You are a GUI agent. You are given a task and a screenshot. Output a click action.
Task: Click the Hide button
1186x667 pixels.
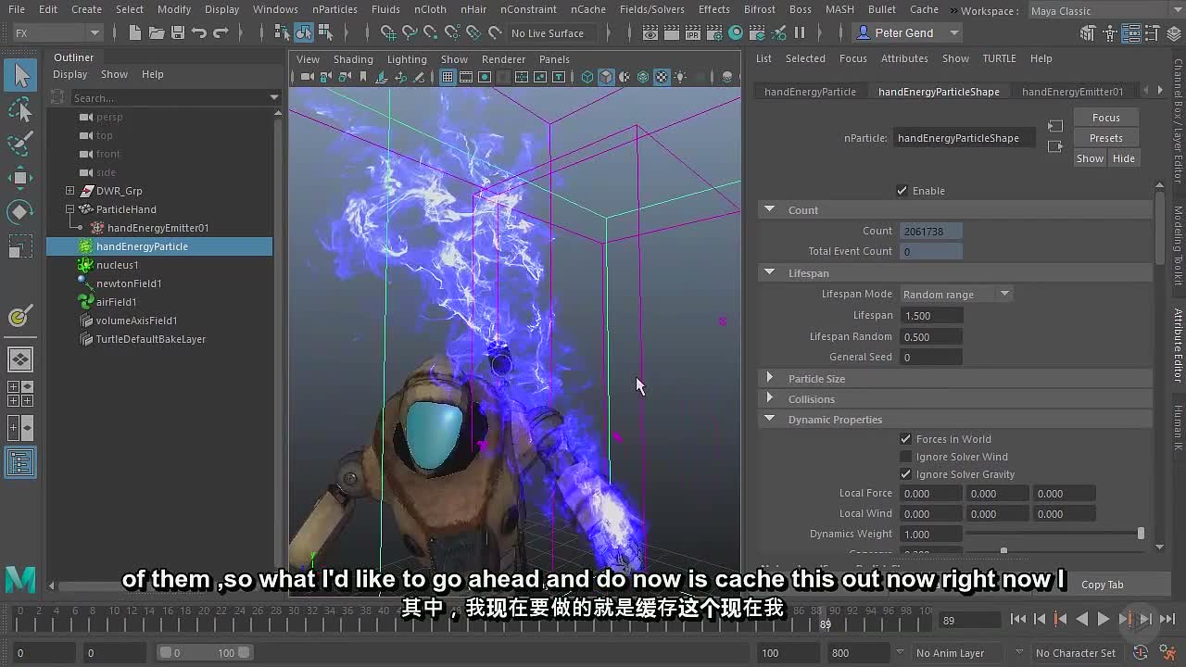(1123, 158)
